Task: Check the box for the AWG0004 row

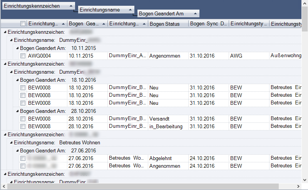Action: [23, 56]
